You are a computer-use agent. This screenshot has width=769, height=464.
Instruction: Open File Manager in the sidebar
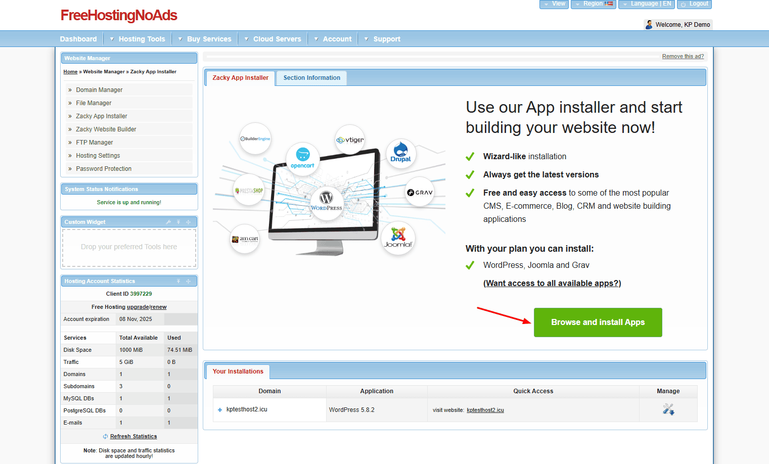click(94, 103)
